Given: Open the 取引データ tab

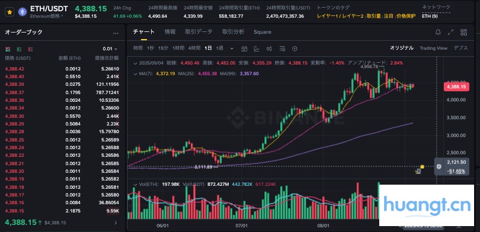Looking at the screenshot, I should coord(199,32).
